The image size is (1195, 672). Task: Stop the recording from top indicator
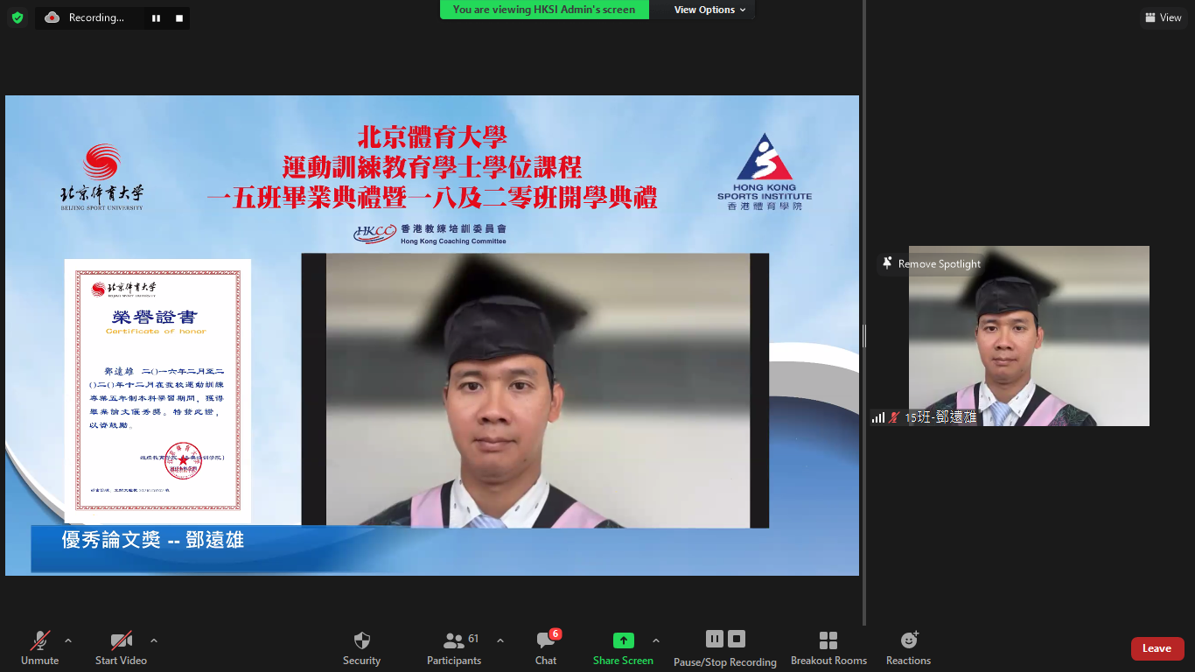[x=179, y=17]
